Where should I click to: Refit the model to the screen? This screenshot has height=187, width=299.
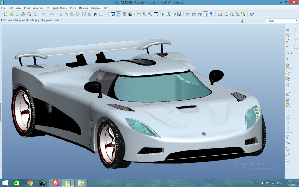(156, 14)
